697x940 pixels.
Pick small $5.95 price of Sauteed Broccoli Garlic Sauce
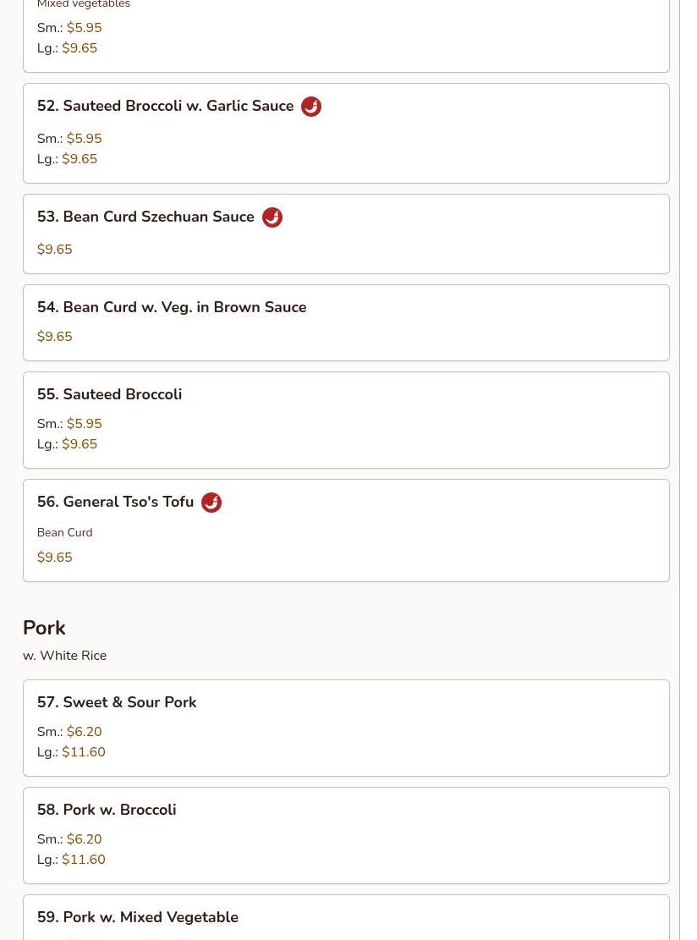85,139
